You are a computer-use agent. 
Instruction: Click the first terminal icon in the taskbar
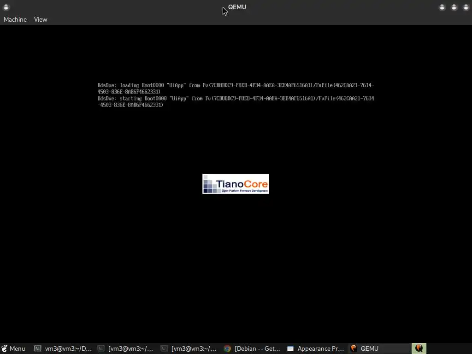(x=38, y=348)
